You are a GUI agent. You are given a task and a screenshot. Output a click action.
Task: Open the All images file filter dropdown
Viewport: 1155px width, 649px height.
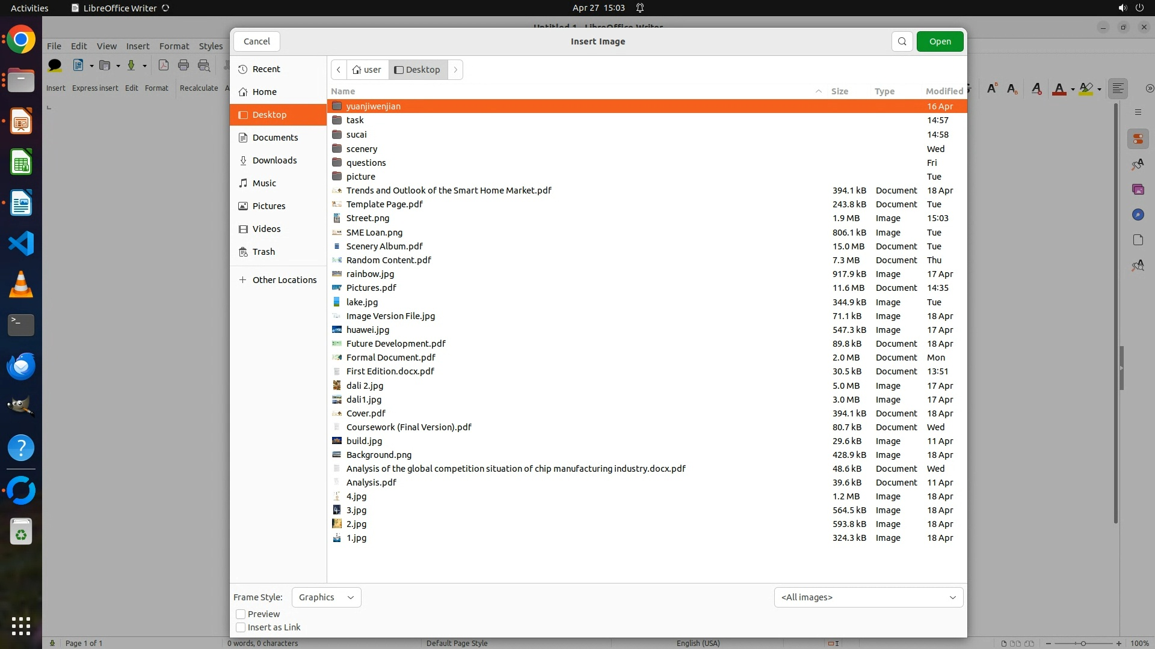(868, 597)
